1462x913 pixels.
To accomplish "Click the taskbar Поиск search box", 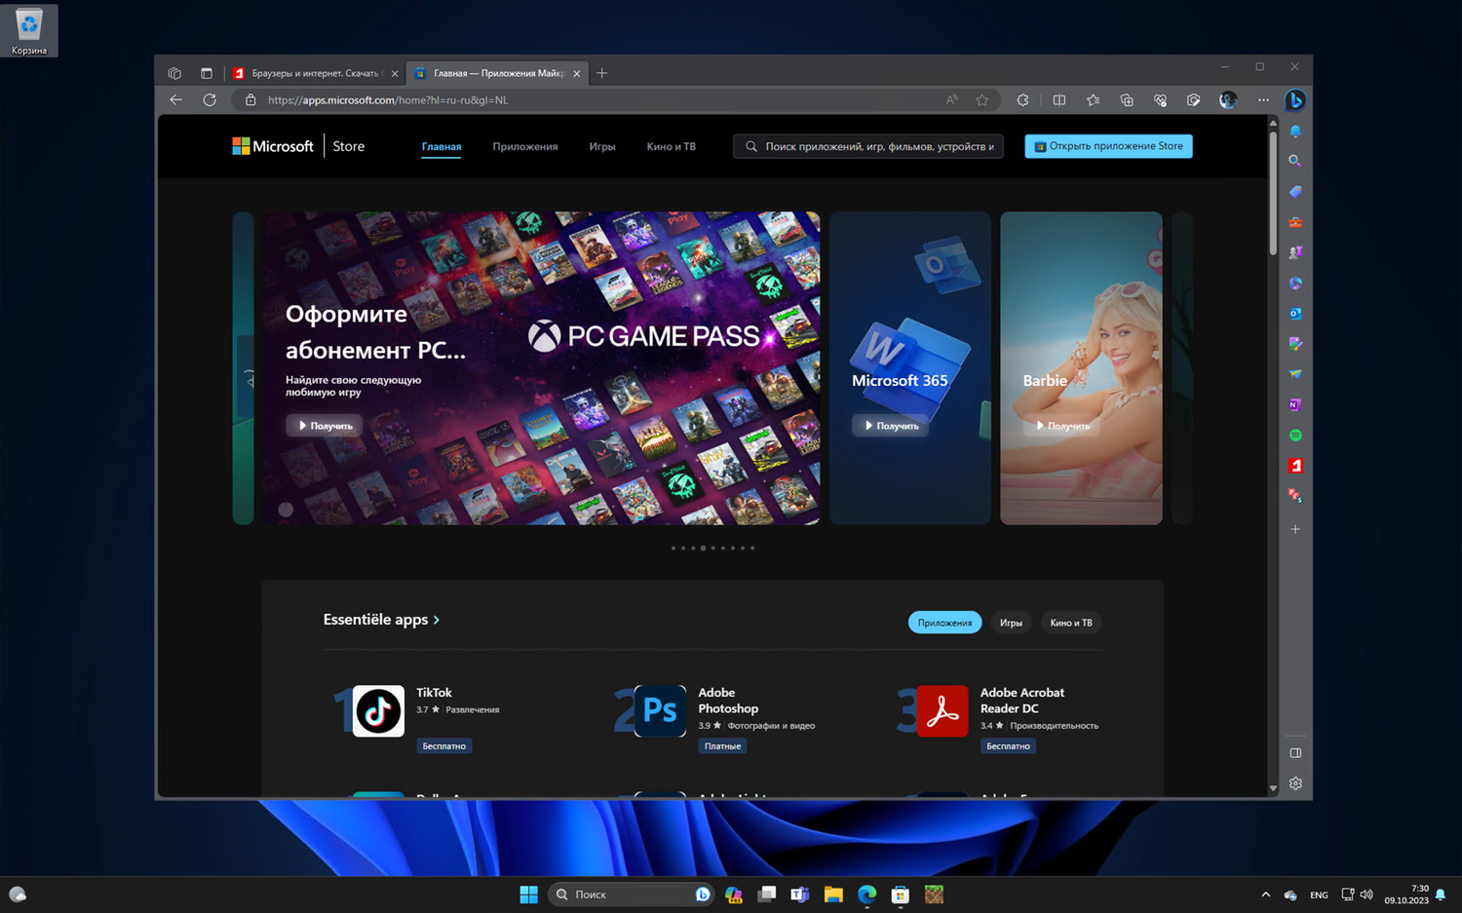I will pos(632,894).
